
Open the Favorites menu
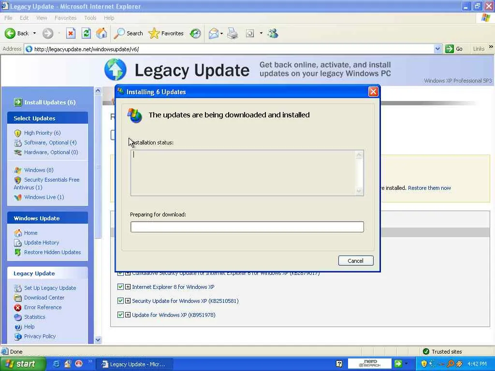(65, 18)
